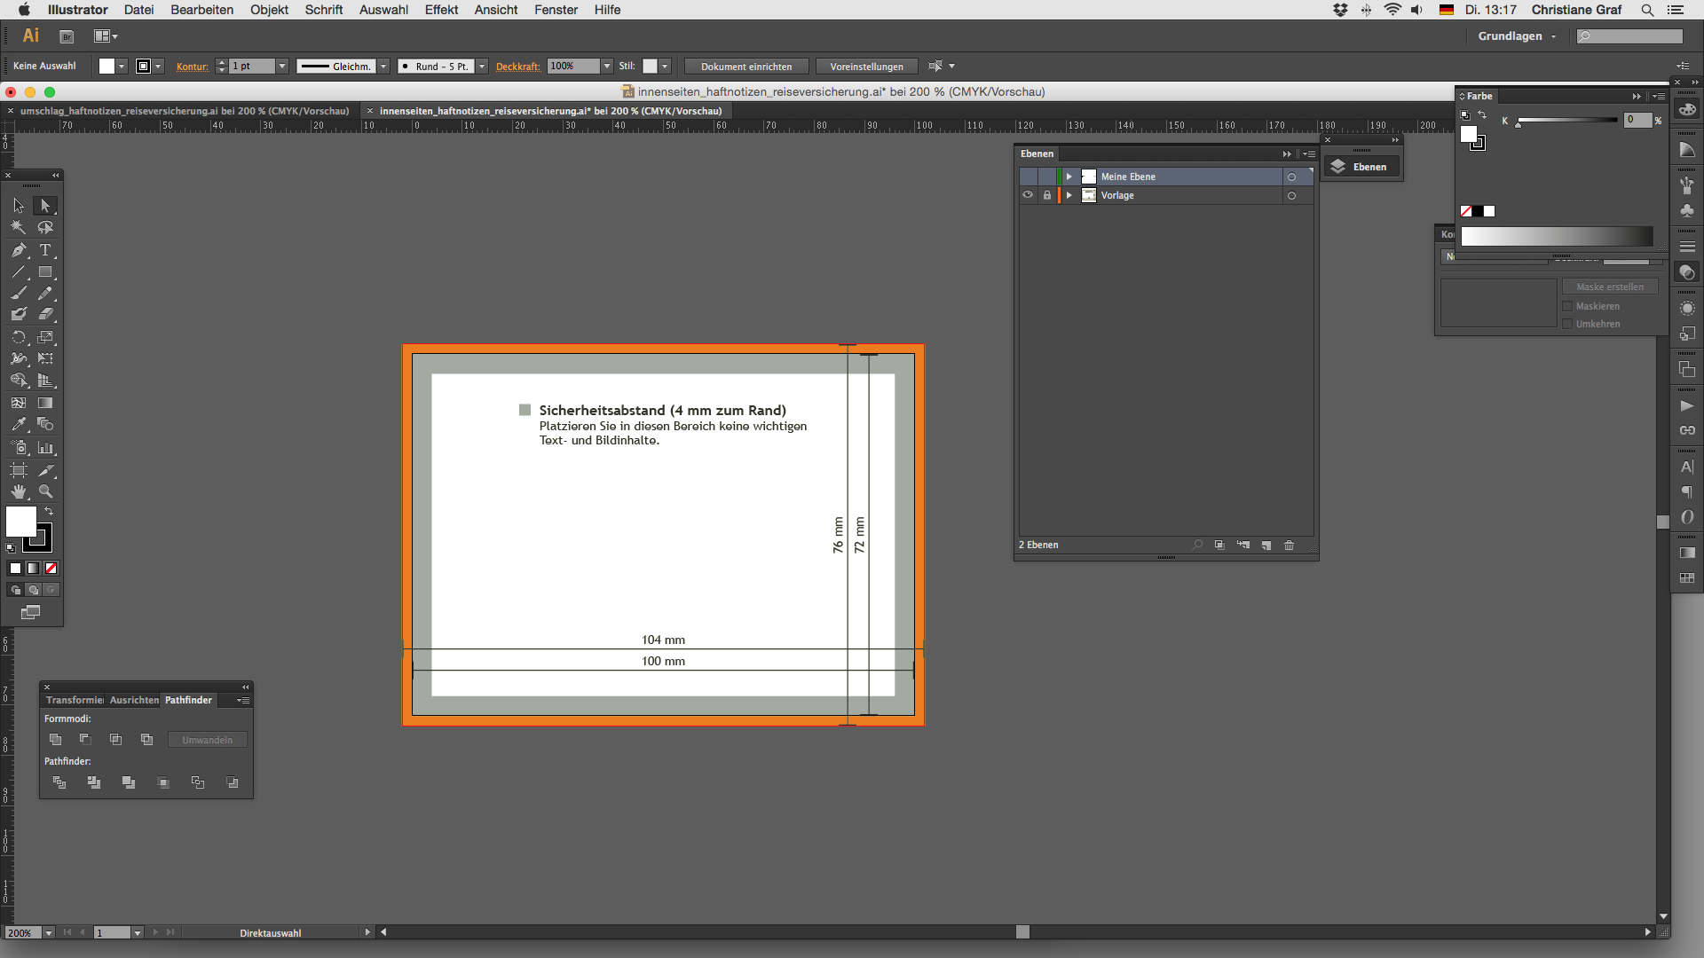Unlock the Vorlage layer lock

[1047, 195]
